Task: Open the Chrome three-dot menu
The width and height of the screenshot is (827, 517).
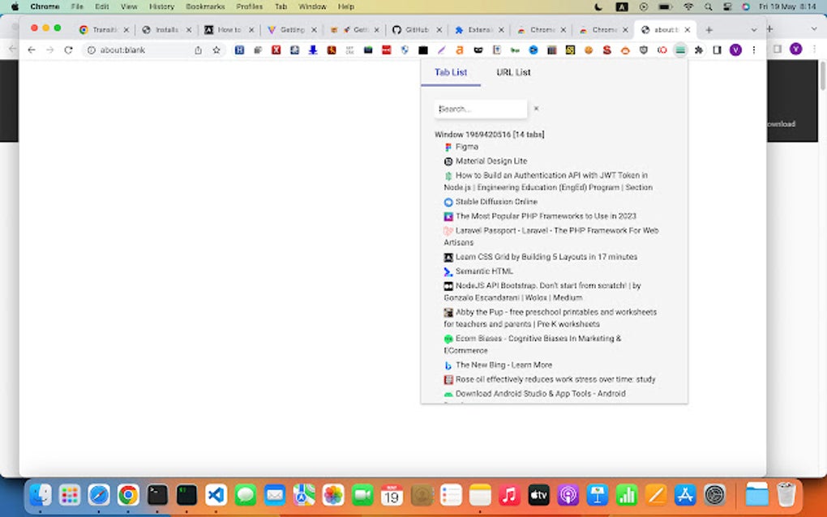Action: point(754,49)
